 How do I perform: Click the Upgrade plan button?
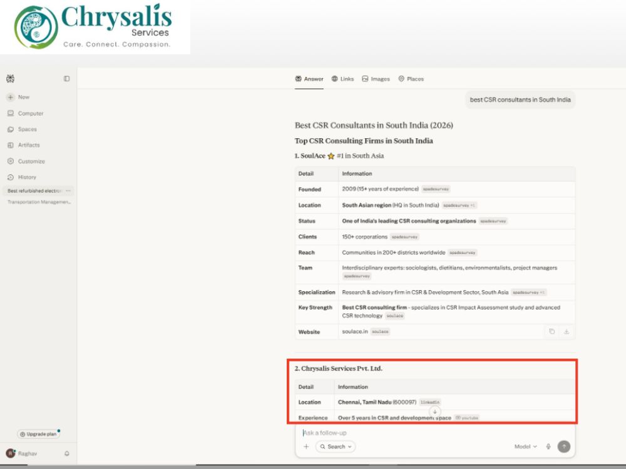pos(38,434)
